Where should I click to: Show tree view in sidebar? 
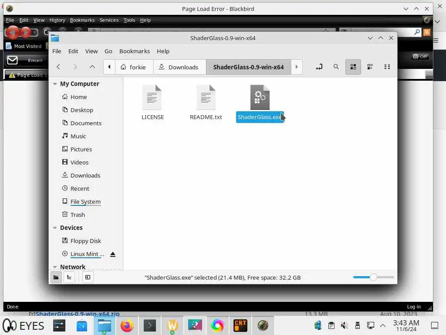click(x=69, y=277)
